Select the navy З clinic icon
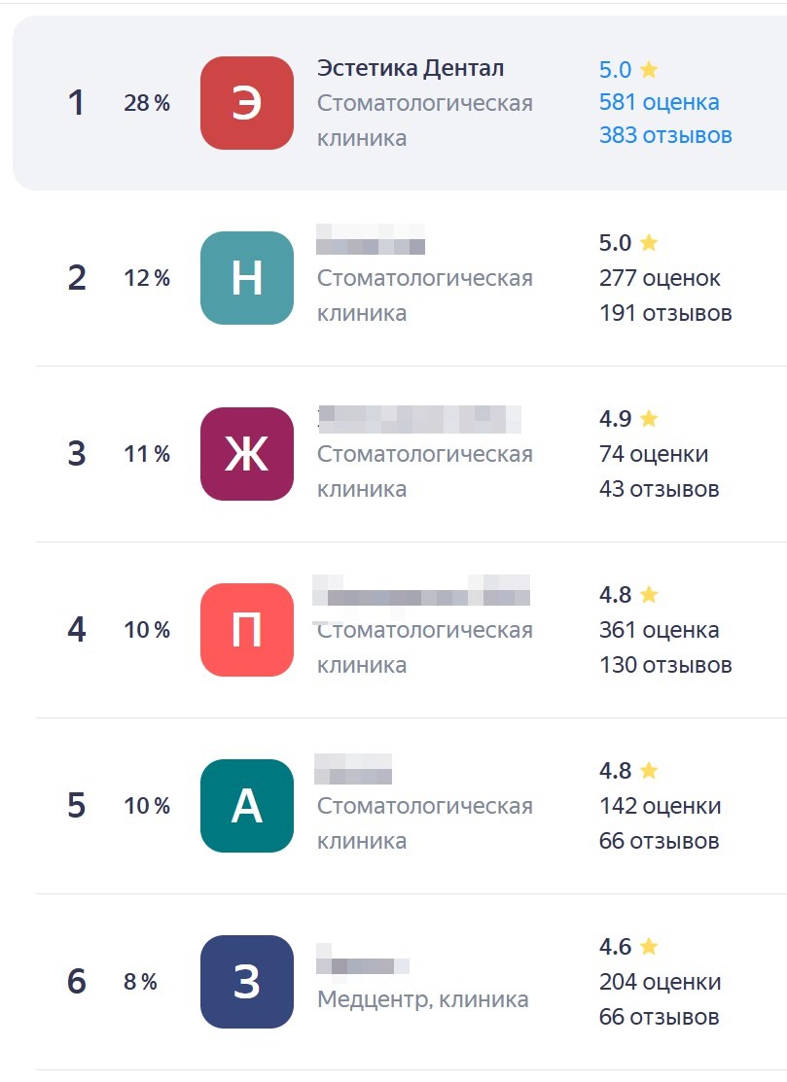 tap(246, 982)
